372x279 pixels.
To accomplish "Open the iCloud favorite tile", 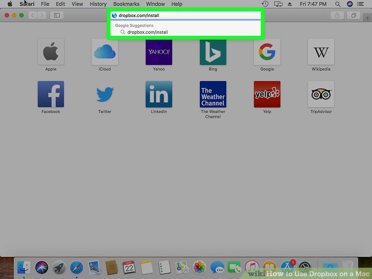I will pyautogui.click(x=105, y=52).
